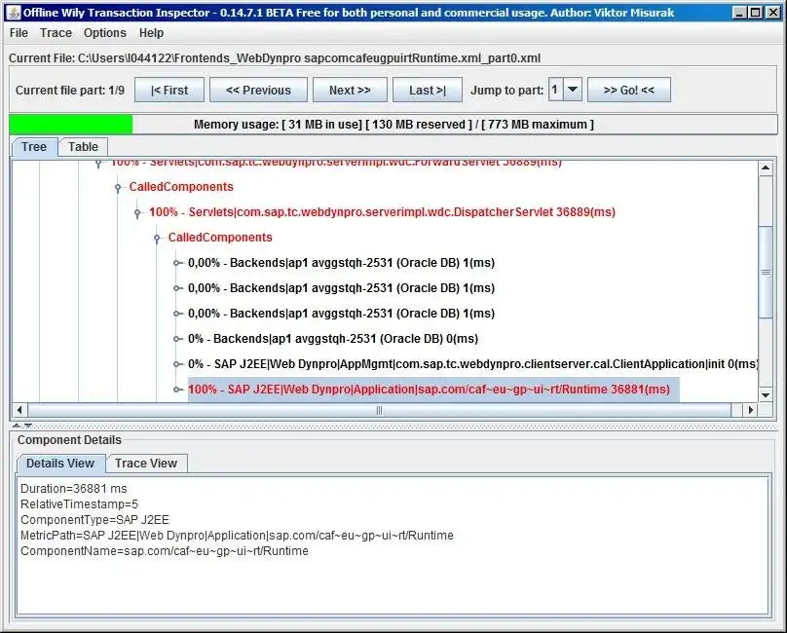Click the split pane collapse-down arrow

point(28,426)
